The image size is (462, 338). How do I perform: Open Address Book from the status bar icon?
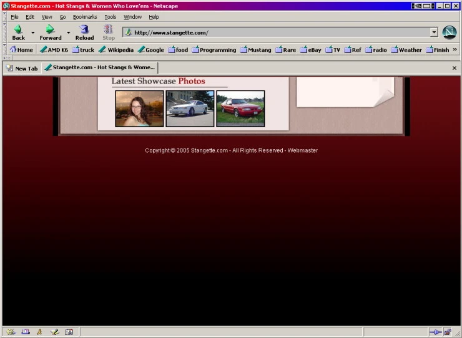click(69, 332)
